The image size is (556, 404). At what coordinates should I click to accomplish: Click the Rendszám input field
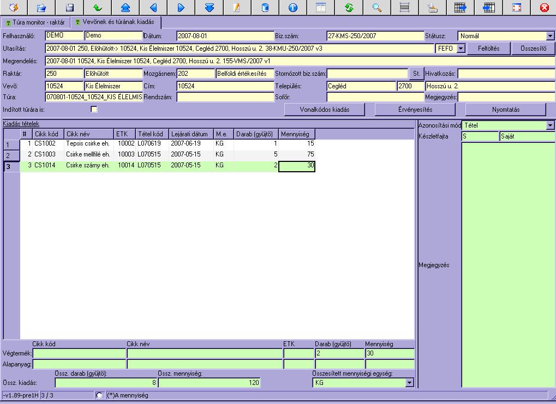coord(225,97)
